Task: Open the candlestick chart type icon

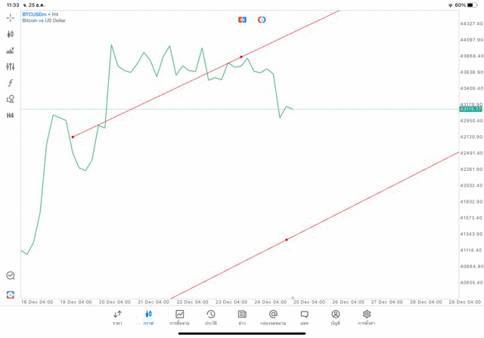Action: coord(11,34)
